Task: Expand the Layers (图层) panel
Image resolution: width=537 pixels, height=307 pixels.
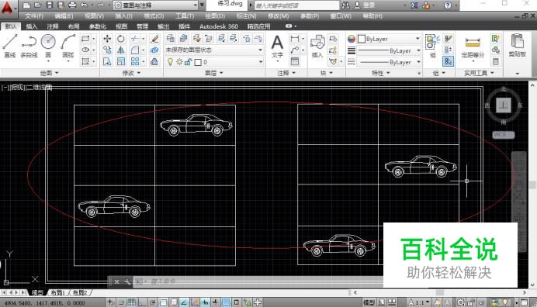Action: coord(214,73)
